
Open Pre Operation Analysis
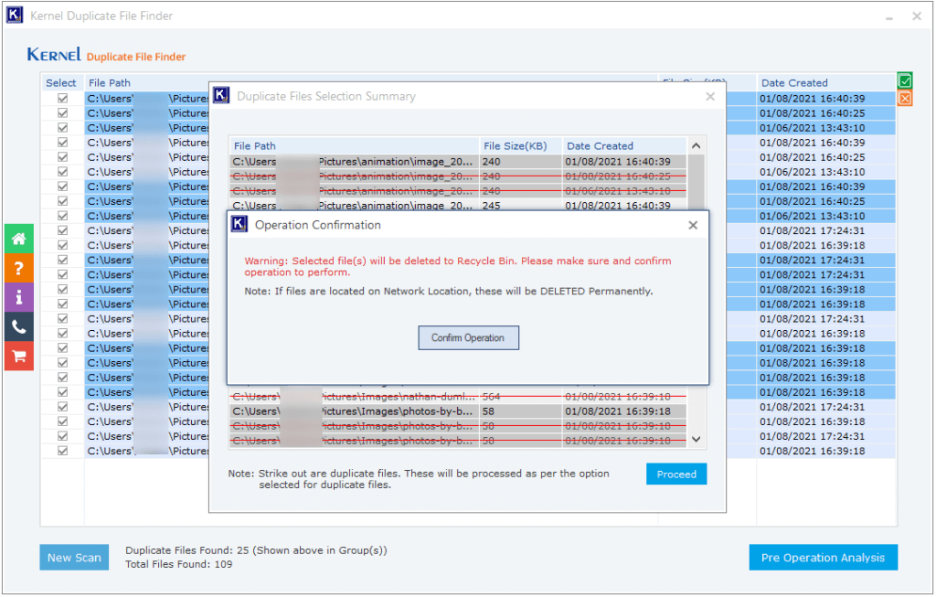[823, 558]
